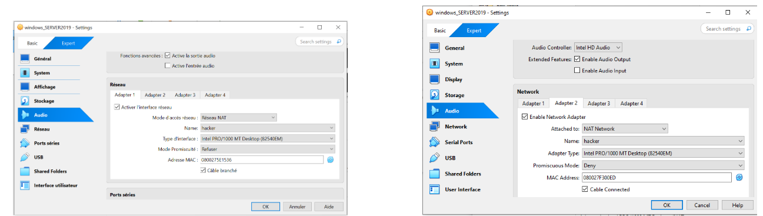Screen dimensions: 763x216
Task: Select Serial Ports icon in English window
Action: coord(435,142)
